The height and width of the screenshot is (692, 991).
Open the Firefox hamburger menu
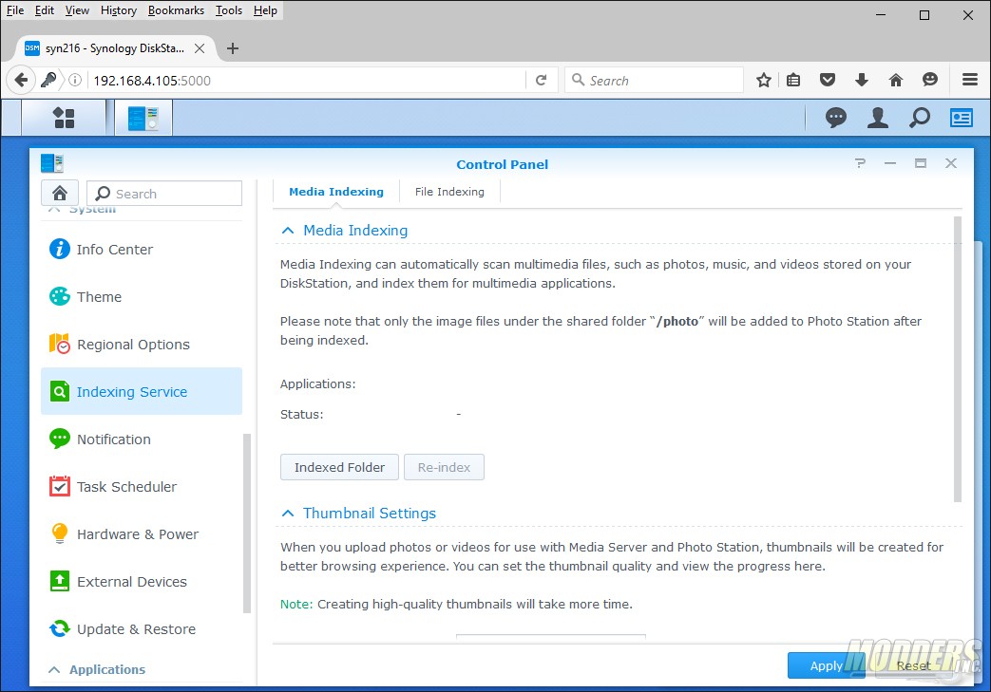pyautogui.click(x=970, y=80)
